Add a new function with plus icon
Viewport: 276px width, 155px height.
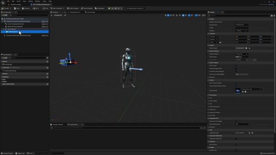(x=47, y=68)
